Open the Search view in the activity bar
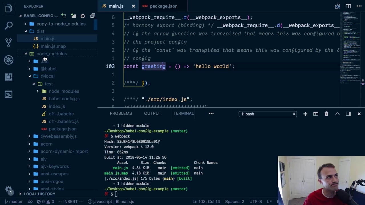This screenshot has width=365, height=205. tap(9, 26)
